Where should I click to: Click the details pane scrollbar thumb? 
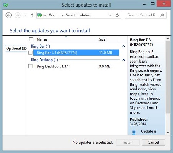coord(168,77)
